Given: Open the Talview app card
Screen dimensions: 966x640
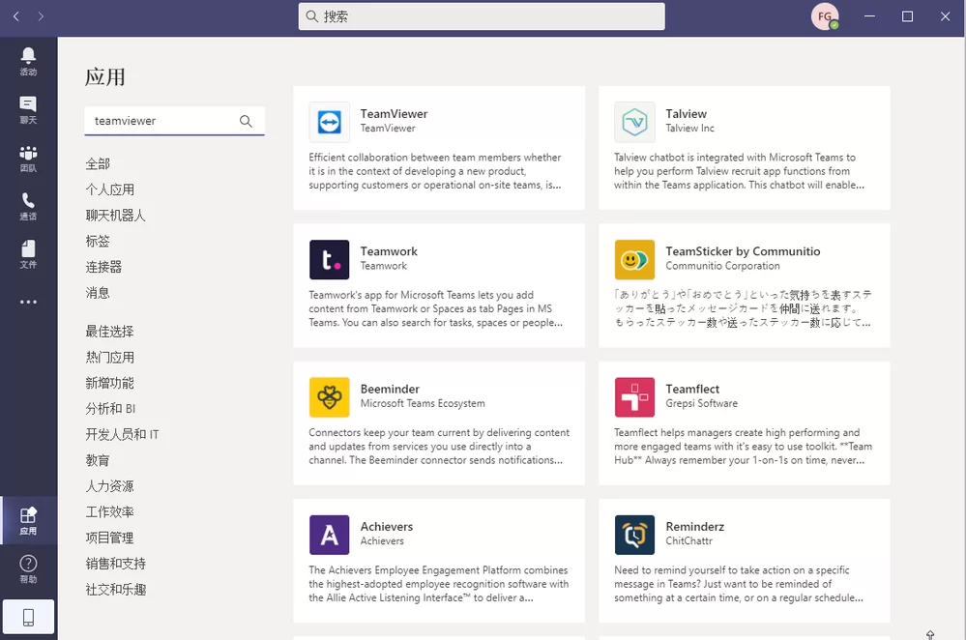Looking at the screenshot, I should coord(745,148).
